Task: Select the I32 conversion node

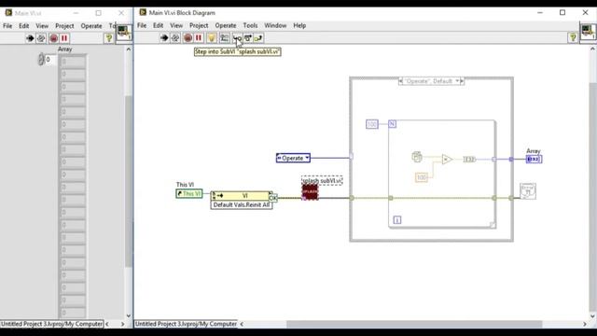Action: click(x=469, y=160)
